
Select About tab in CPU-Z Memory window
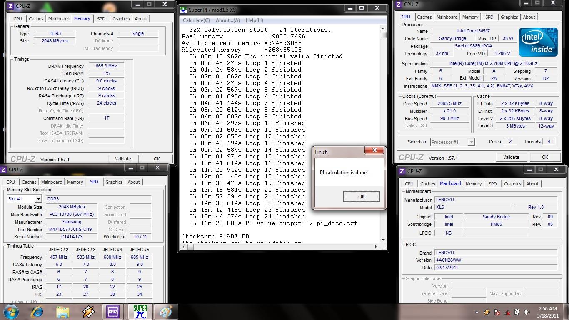click(x=141, y=19)
